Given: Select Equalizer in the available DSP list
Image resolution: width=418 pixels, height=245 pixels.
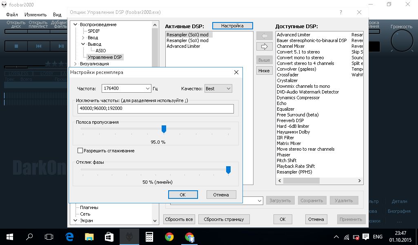Looking at the screenshot, I should (285, 109).
